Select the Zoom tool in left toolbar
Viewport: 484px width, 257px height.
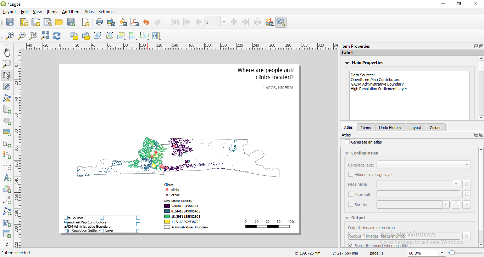coord(7,64)
